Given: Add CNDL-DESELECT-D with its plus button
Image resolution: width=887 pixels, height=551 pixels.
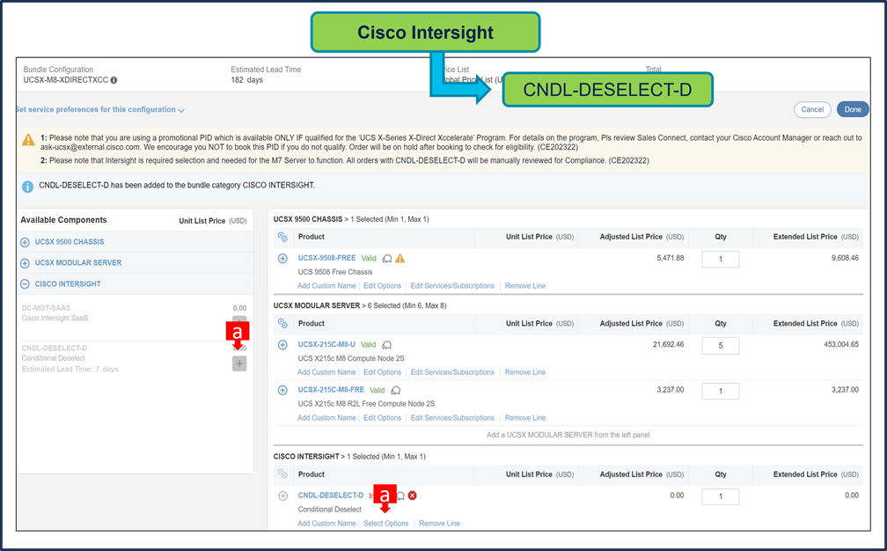Looking at the screenshot, I should tap(239, 364).
